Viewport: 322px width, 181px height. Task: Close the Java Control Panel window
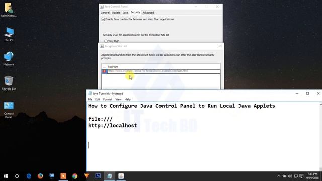tap(217, 7)
